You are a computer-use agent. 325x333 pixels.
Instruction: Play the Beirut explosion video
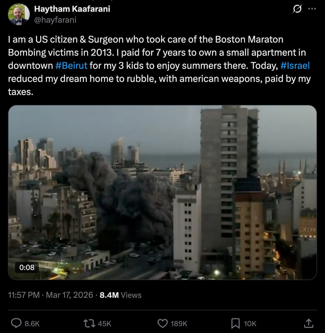coord(162,192)
